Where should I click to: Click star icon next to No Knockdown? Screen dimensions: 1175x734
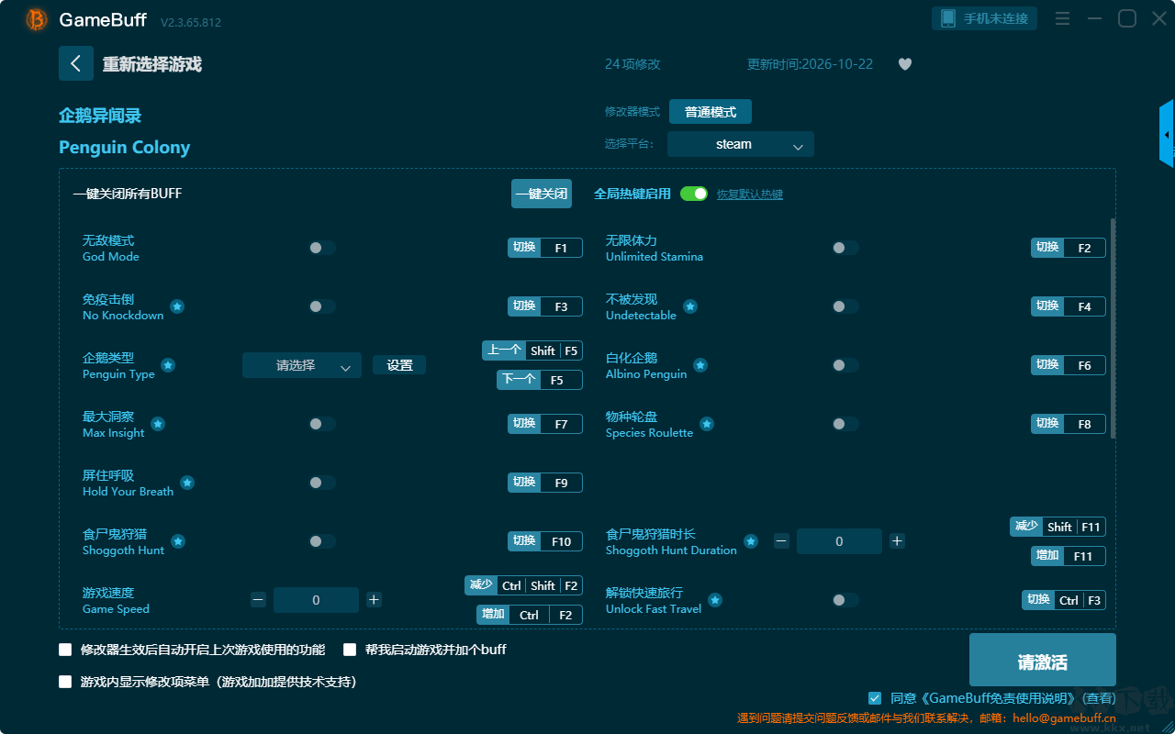(x=177, y=306)
